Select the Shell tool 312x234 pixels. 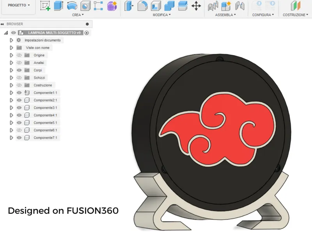(156, 6)
